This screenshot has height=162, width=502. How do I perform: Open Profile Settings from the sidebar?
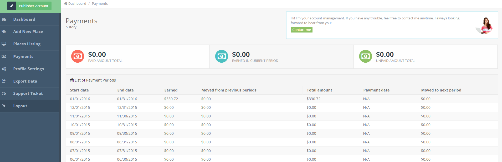(28, 69)
